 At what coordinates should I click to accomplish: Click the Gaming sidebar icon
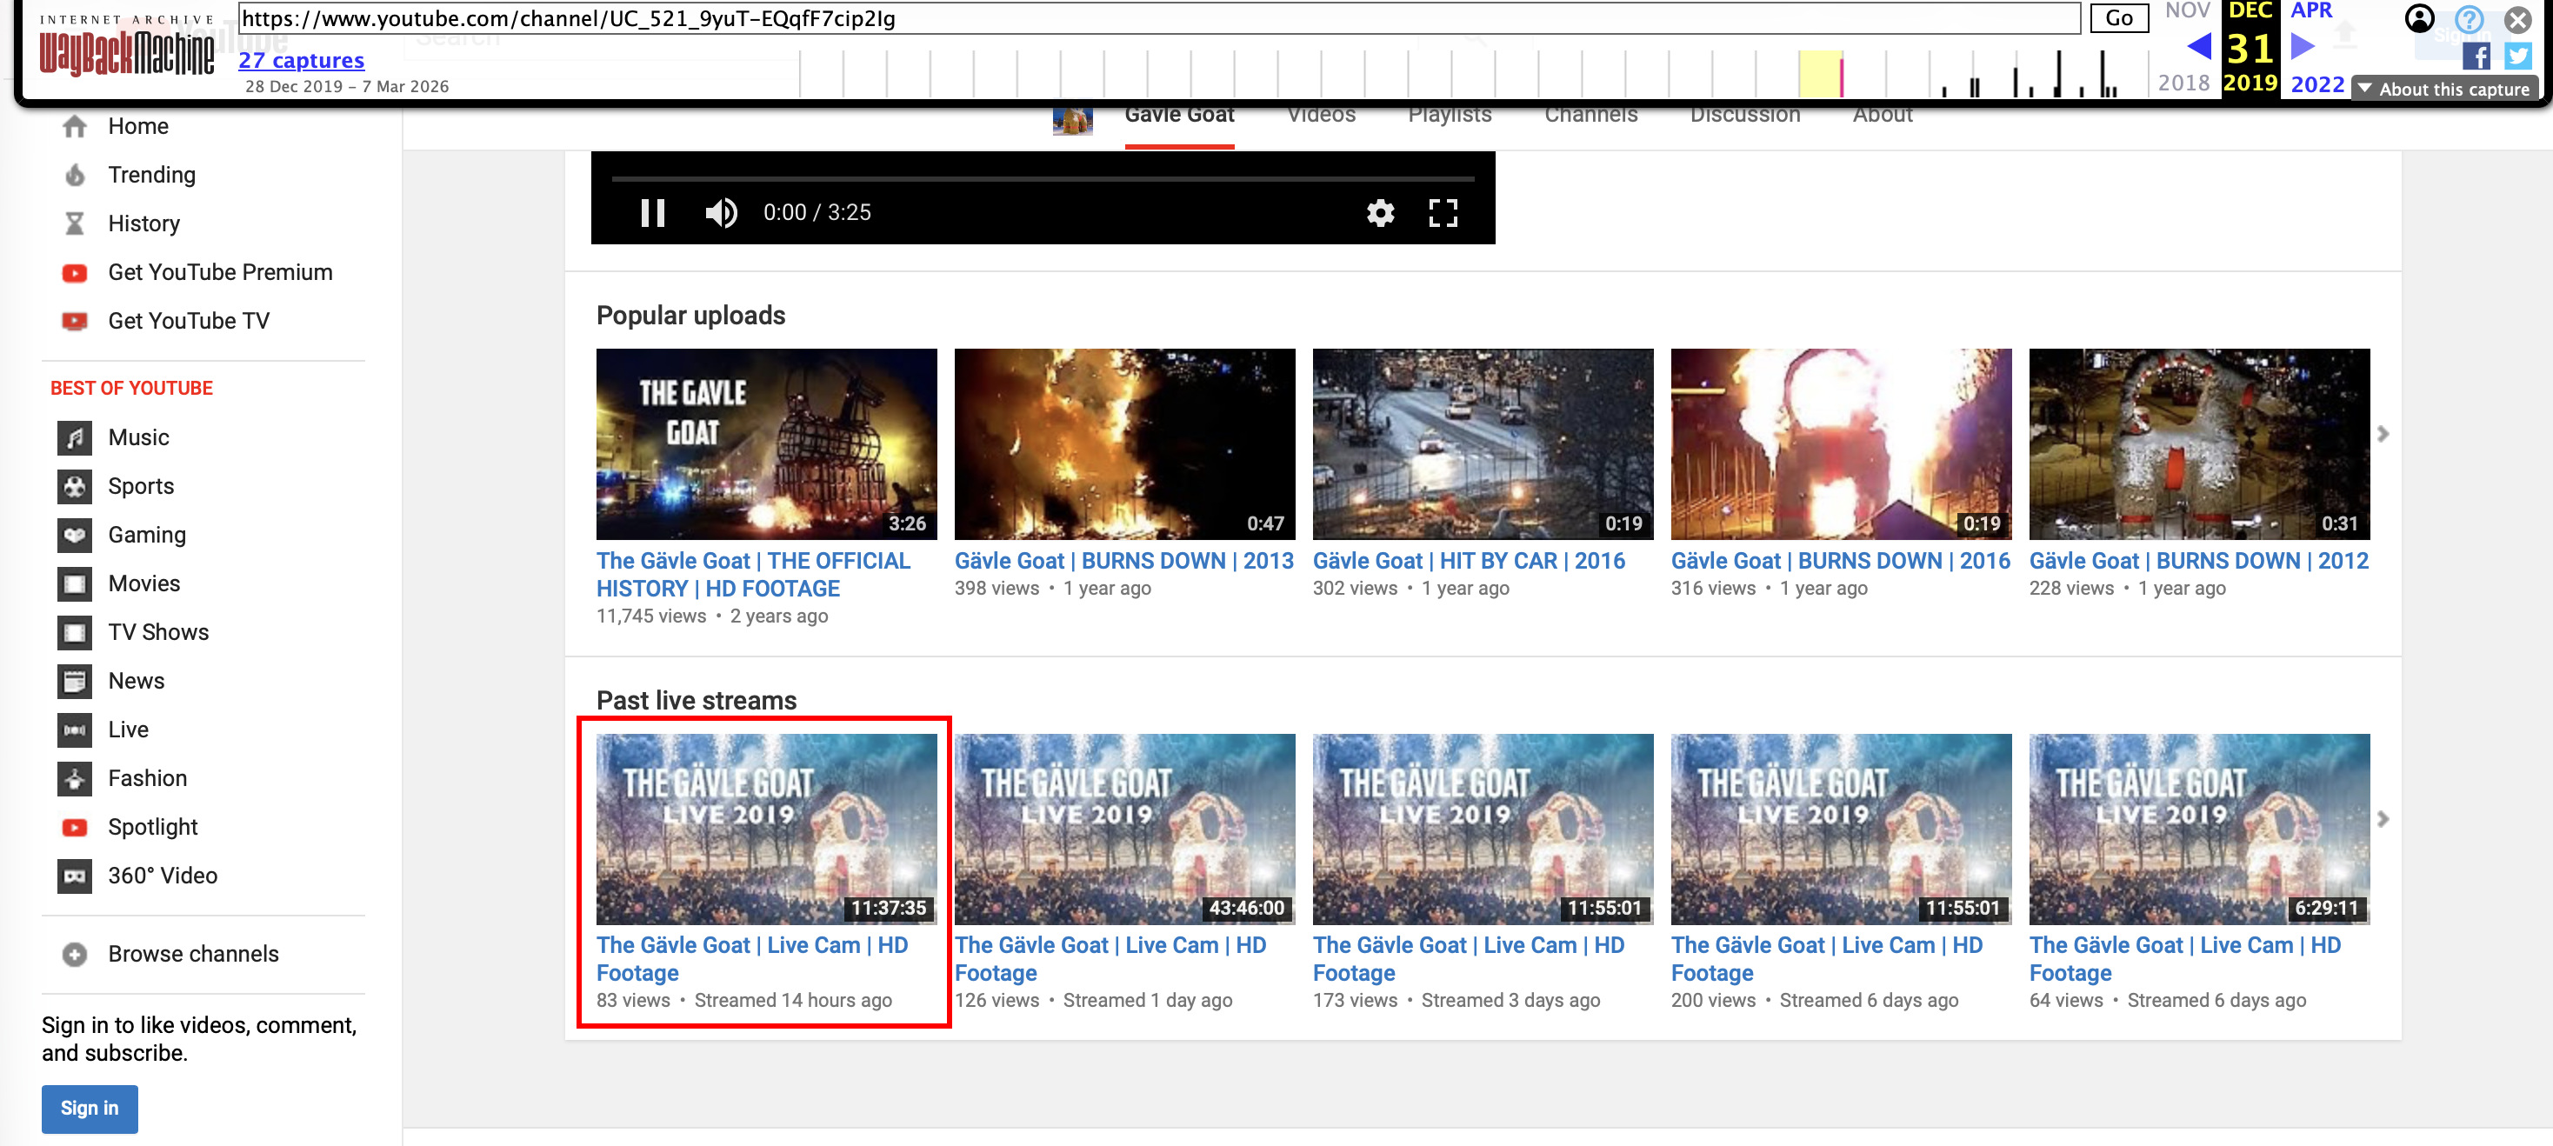[74, 536]
